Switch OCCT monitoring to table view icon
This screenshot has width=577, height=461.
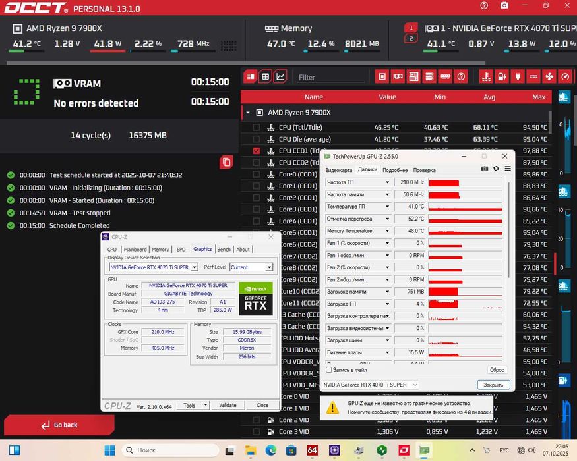point(265,76)
